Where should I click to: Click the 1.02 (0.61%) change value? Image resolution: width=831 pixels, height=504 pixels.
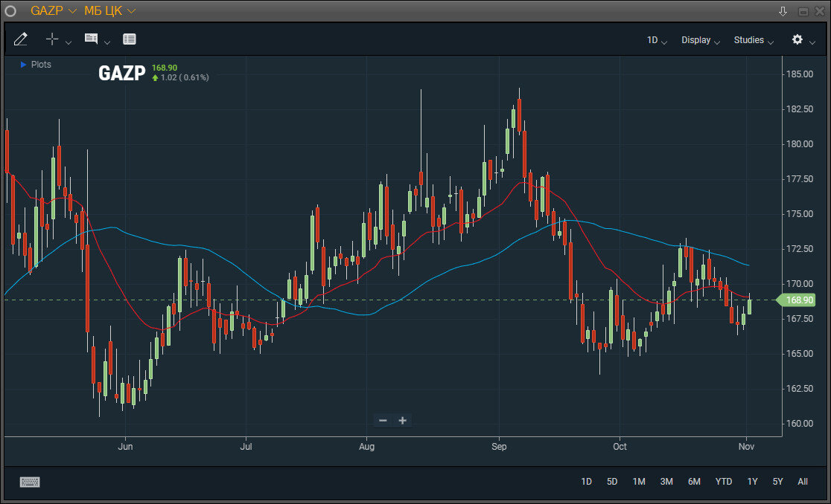click(185, 77)
